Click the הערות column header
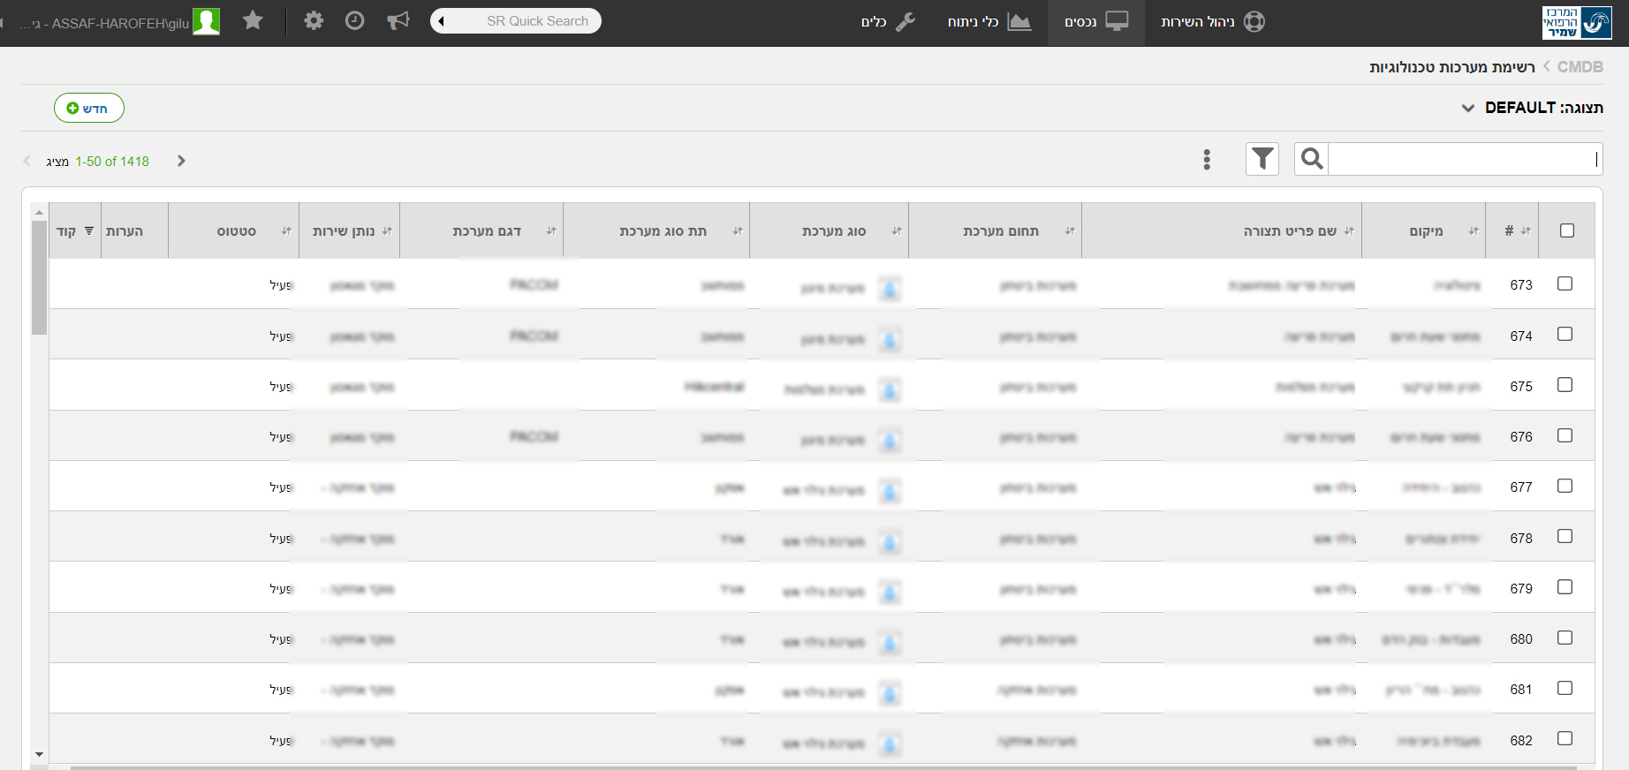Screen dimensions: 1629x770 coord(125,230)
